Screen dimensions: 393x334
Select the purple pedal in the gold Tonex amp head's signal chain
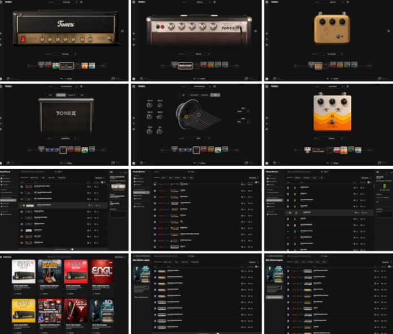41,65
